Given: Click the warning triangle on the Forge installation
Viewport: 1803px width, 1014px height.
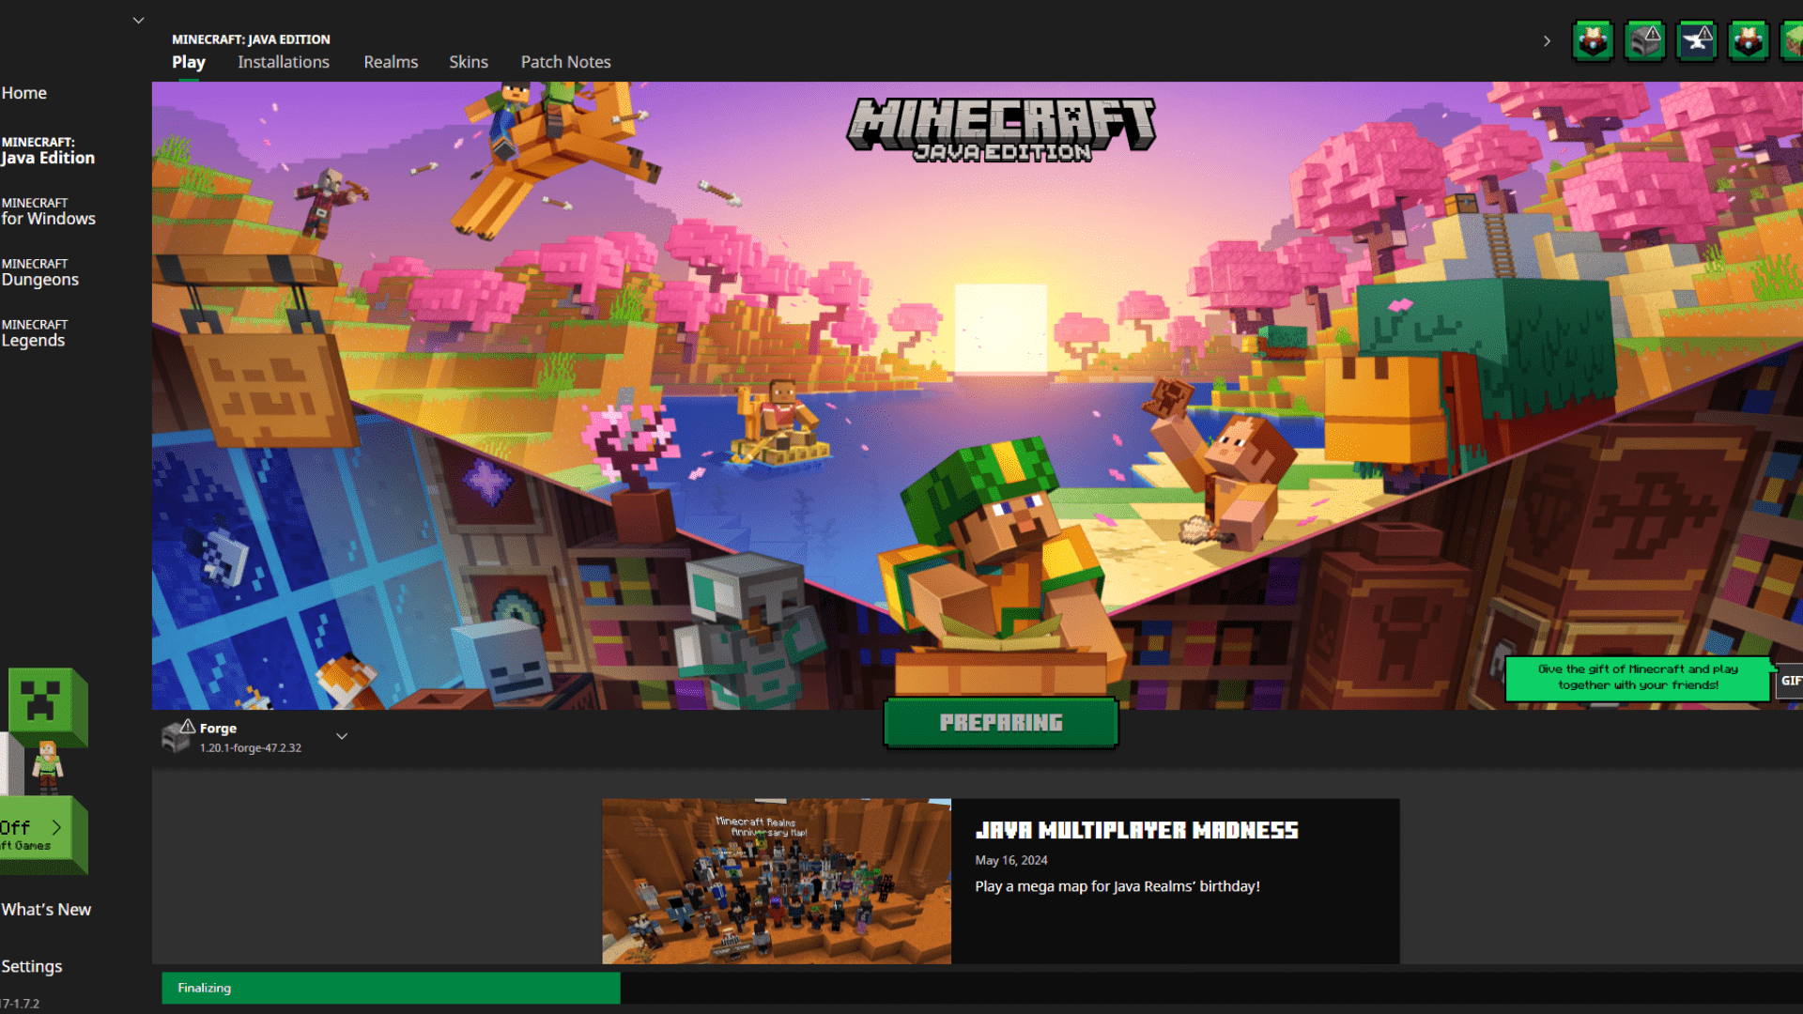Looking at the screenshot, I should (x=188, y=726).
